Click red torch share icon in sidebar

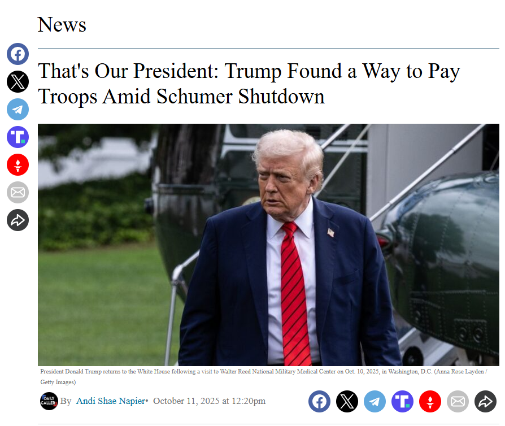tap(18, 164)
